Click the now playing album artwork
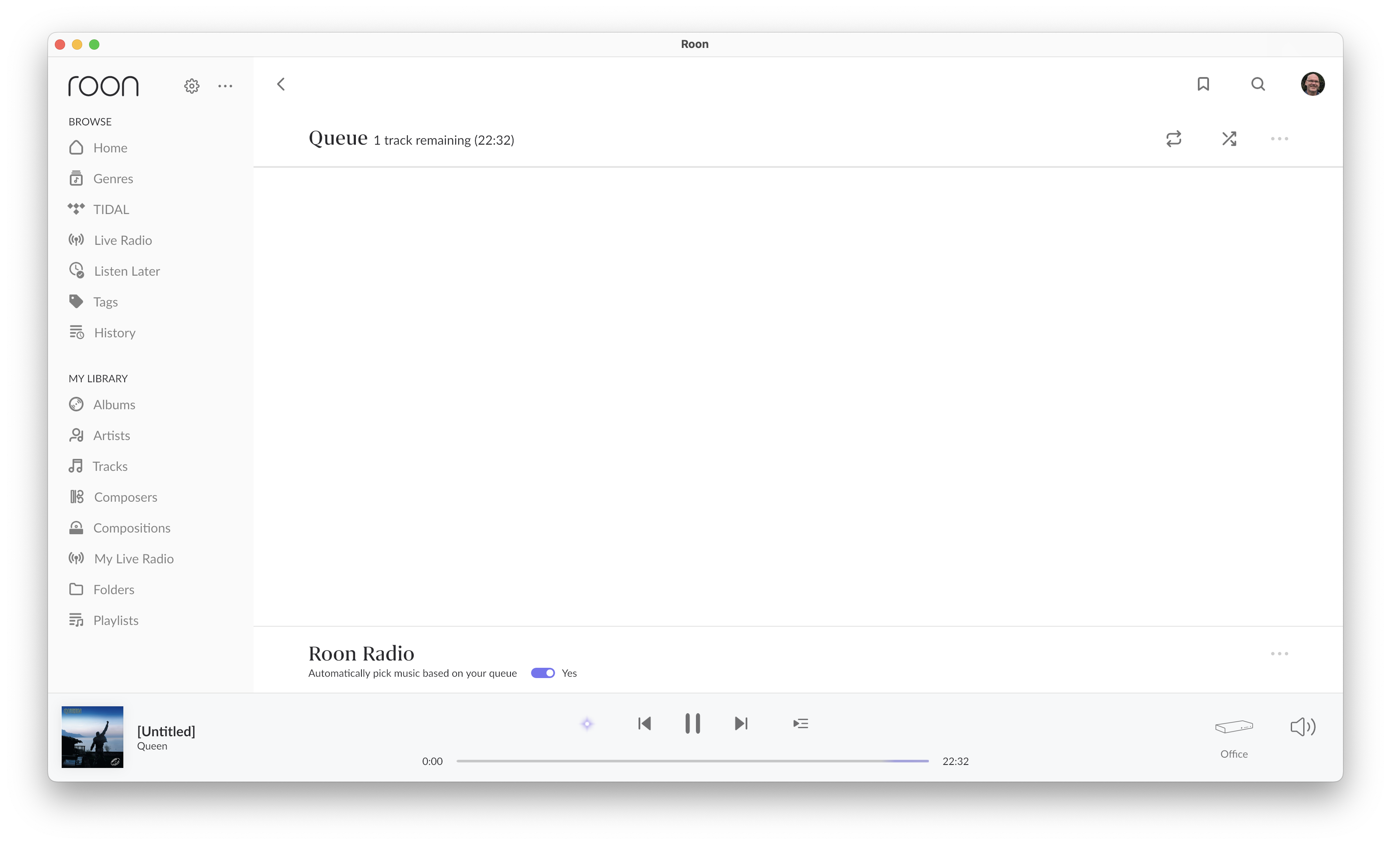1391x845 pixels. click(x=93, y=737)
